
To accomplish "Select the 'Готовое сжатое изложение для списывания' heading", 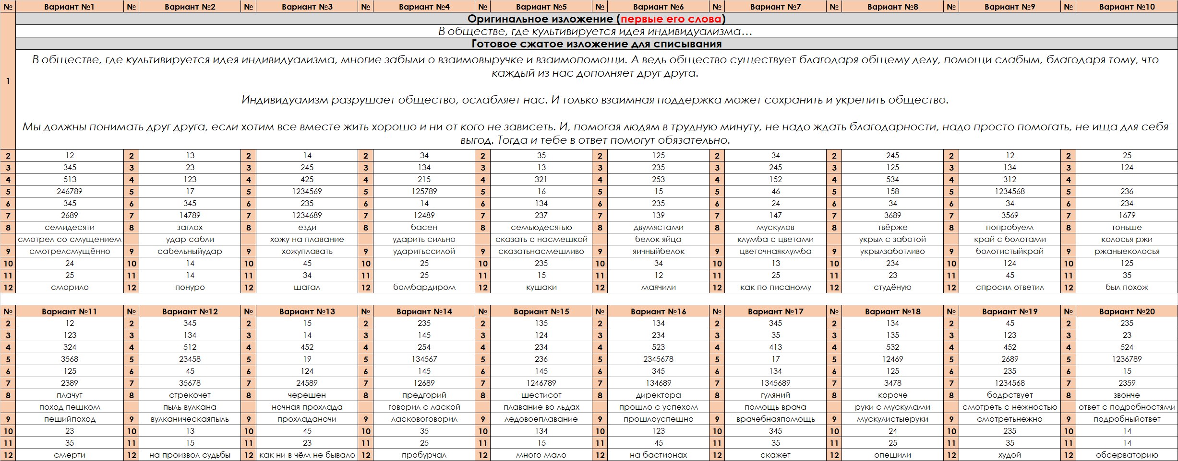I will [x=597, y=44].
